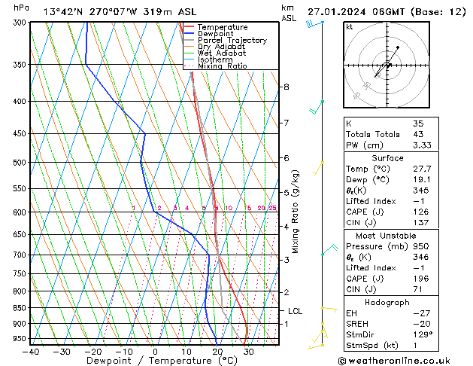Click the 8 km altitude tick label
473x366 pixels.
pos(287,87)
